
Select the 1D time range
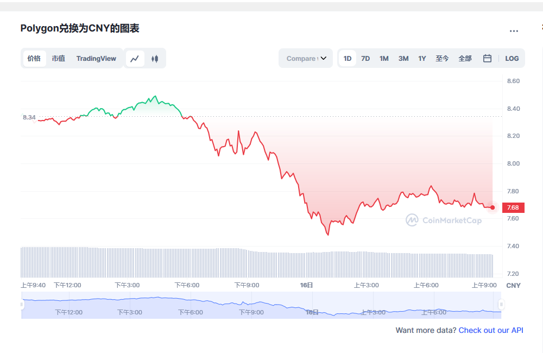coord(348,59)
